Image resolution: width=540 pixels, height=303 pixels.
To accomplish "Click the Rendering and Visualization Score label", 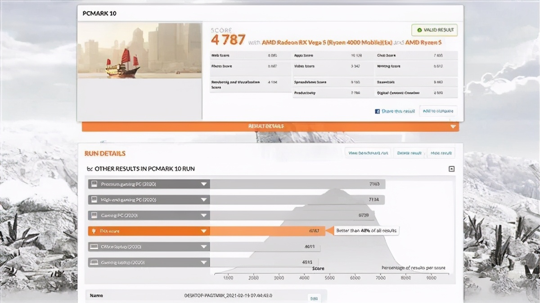I will pos(235,85).
